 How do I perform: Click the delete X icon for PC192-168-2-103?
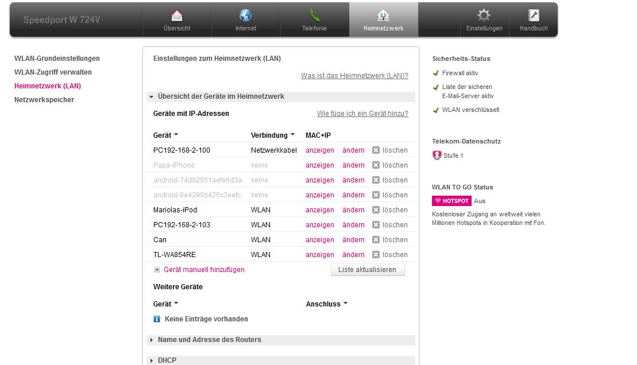tap(376, 225)
